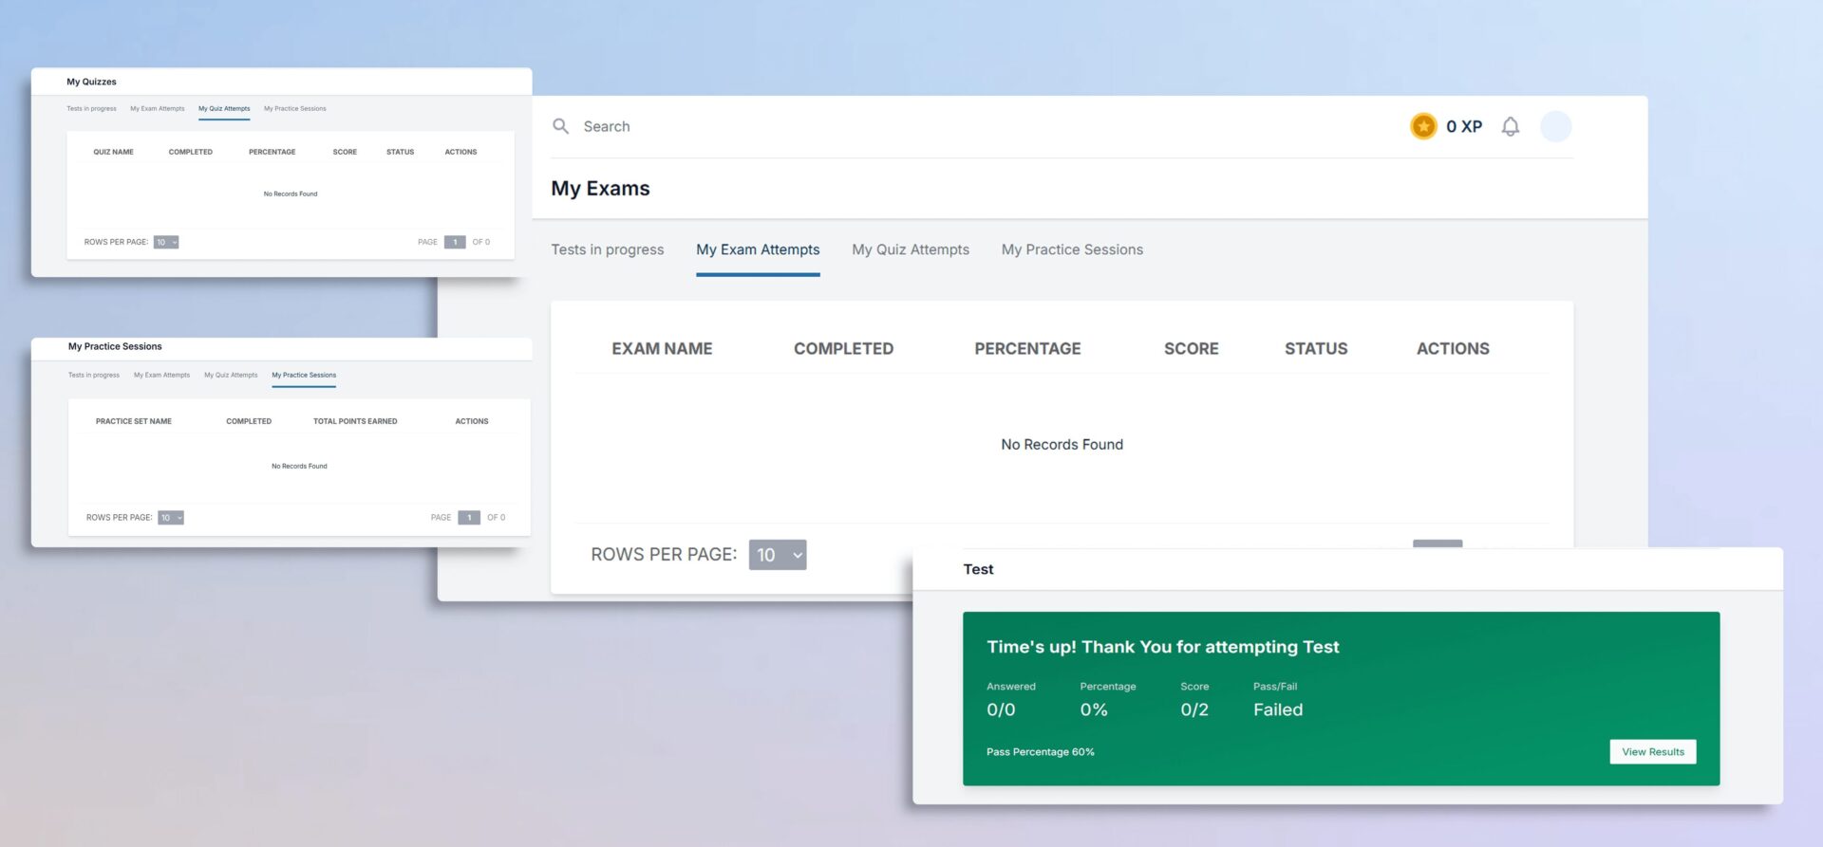Click the STATUS column header in My Exams

point(1316,349)
